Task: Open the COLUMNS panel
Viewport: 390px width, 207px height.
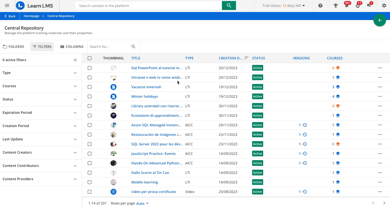Action: (72, 46)
